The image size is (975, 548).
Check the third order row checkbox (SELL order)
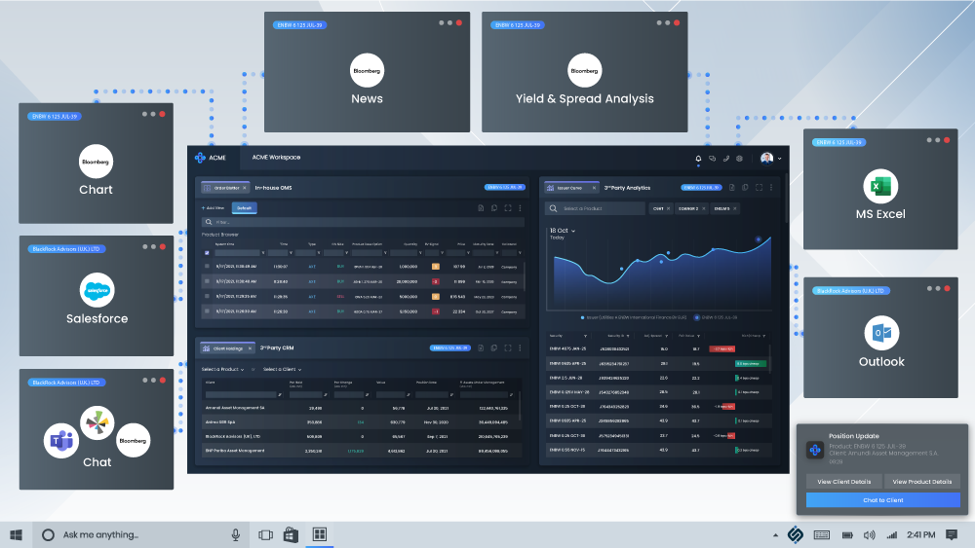coord(207,296)
